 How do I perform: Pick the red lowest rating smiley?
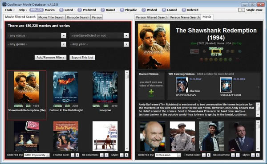point(202,59)
